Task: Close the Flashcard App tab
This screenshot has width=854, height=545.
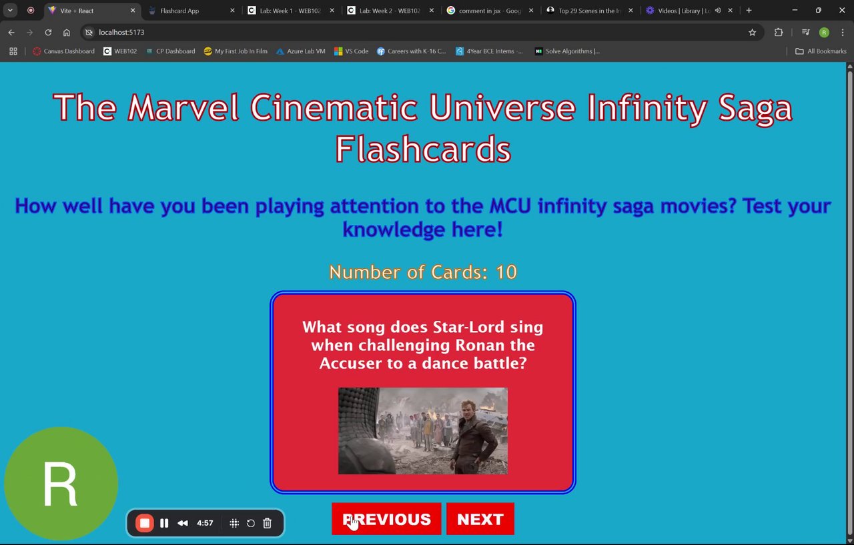Action: (232, 11)
